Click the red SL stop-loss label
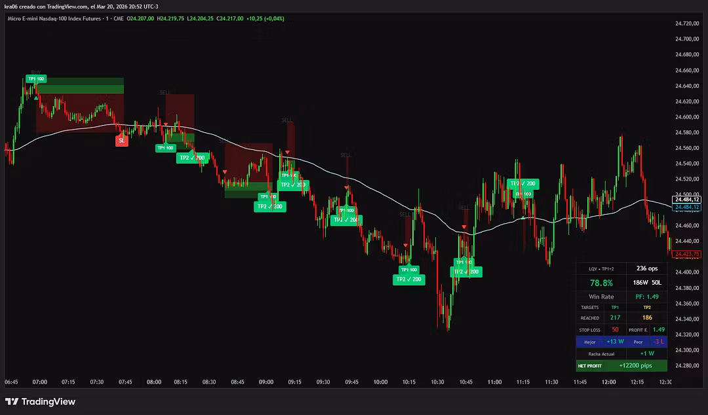Image resolution: width=708 pixels, height=415 pixels. 121,140
